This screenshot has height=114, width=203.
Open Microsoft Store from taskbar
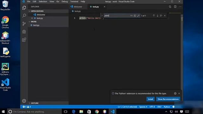point(89,111)
